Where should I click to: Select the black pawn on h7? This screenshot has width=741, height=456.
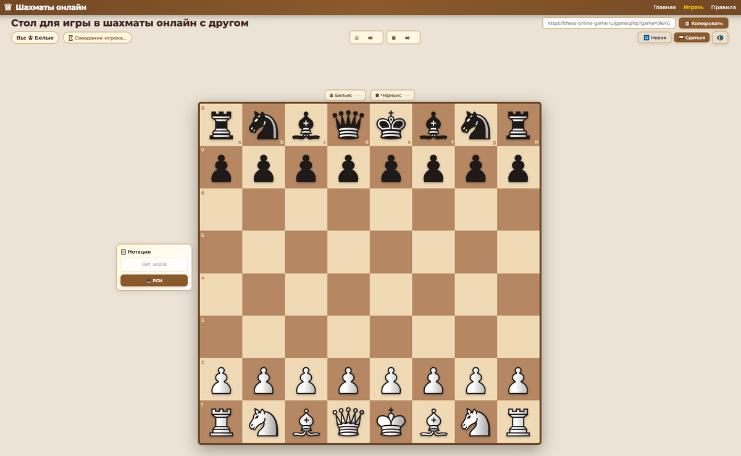pyautogui.click(x=519, y=168)
